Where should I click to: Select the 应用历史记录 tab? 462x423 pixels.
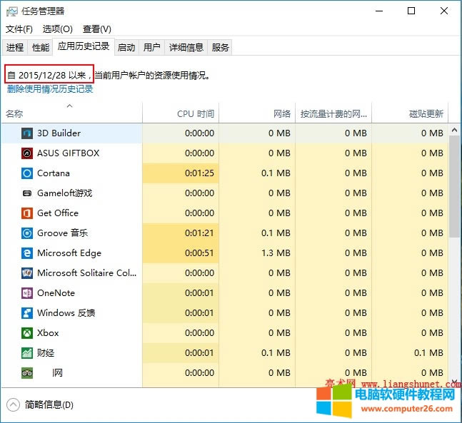point(84,46)
